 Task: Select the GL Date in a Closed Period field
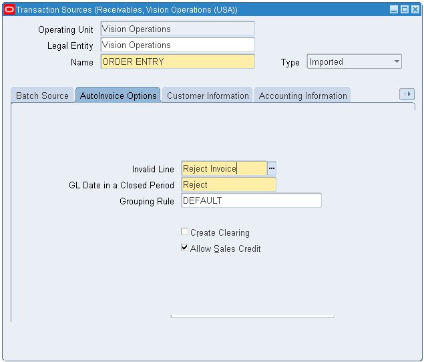coord(228,185)
